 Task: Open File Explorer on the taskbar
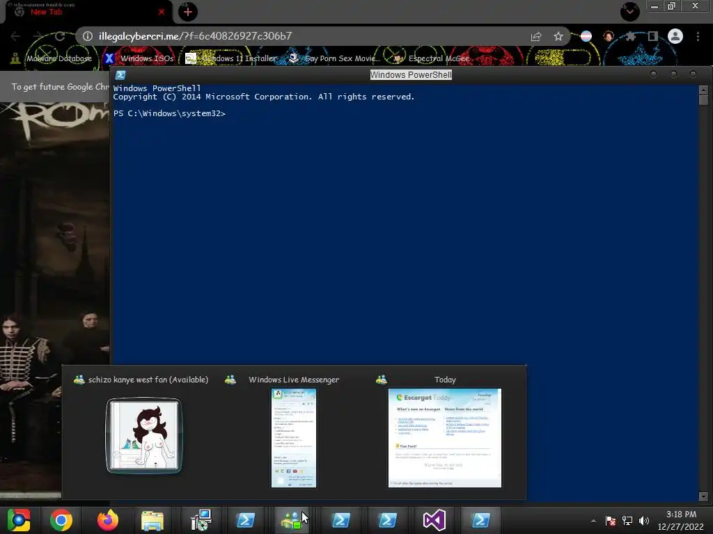(x=152, y=520)
